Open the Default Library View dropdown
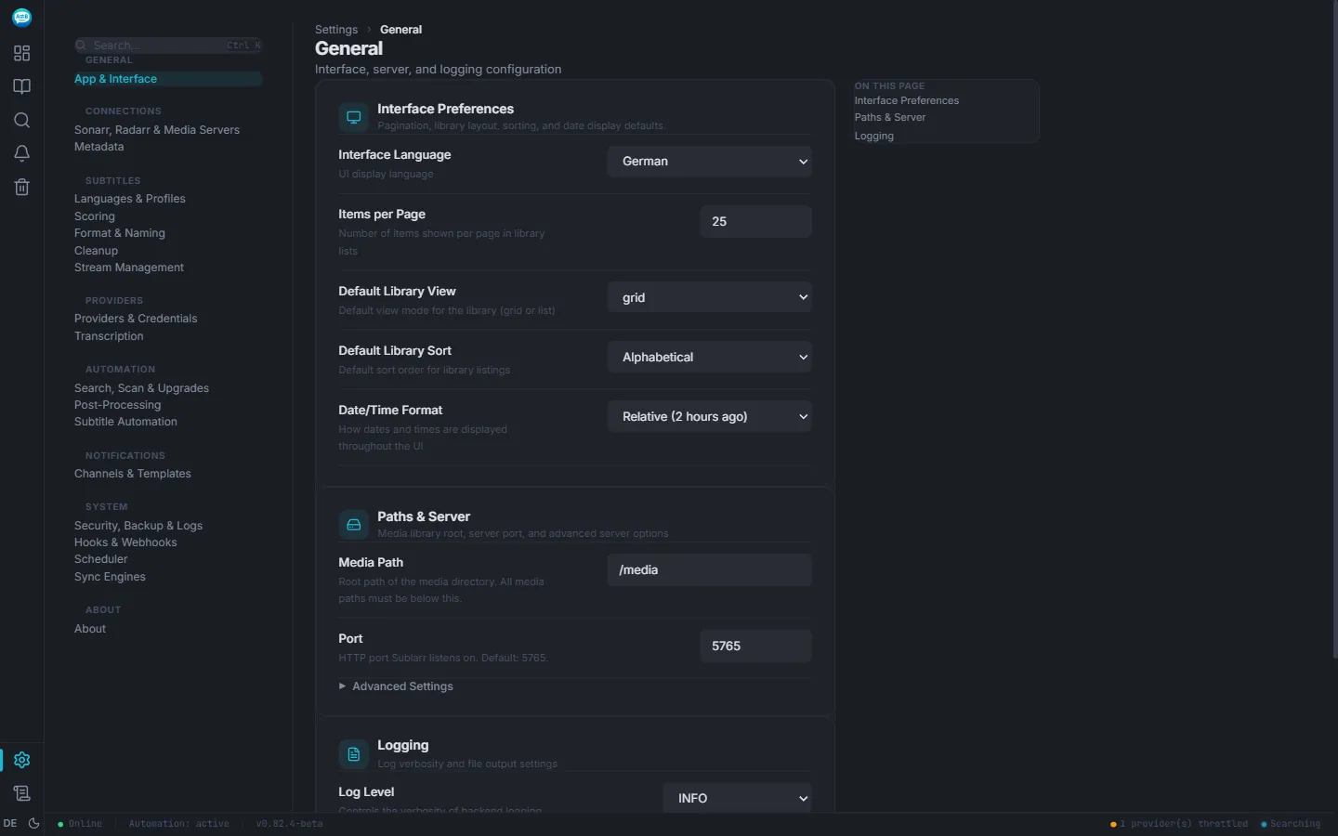Viewport: 1338px width, 836px height. coord(710,298)
